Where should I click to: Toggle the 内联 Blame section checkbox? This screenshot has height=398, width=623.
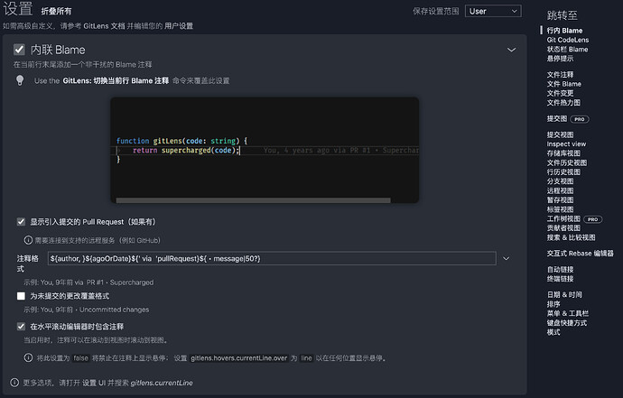pyautogui.click(x=19, y=50)
